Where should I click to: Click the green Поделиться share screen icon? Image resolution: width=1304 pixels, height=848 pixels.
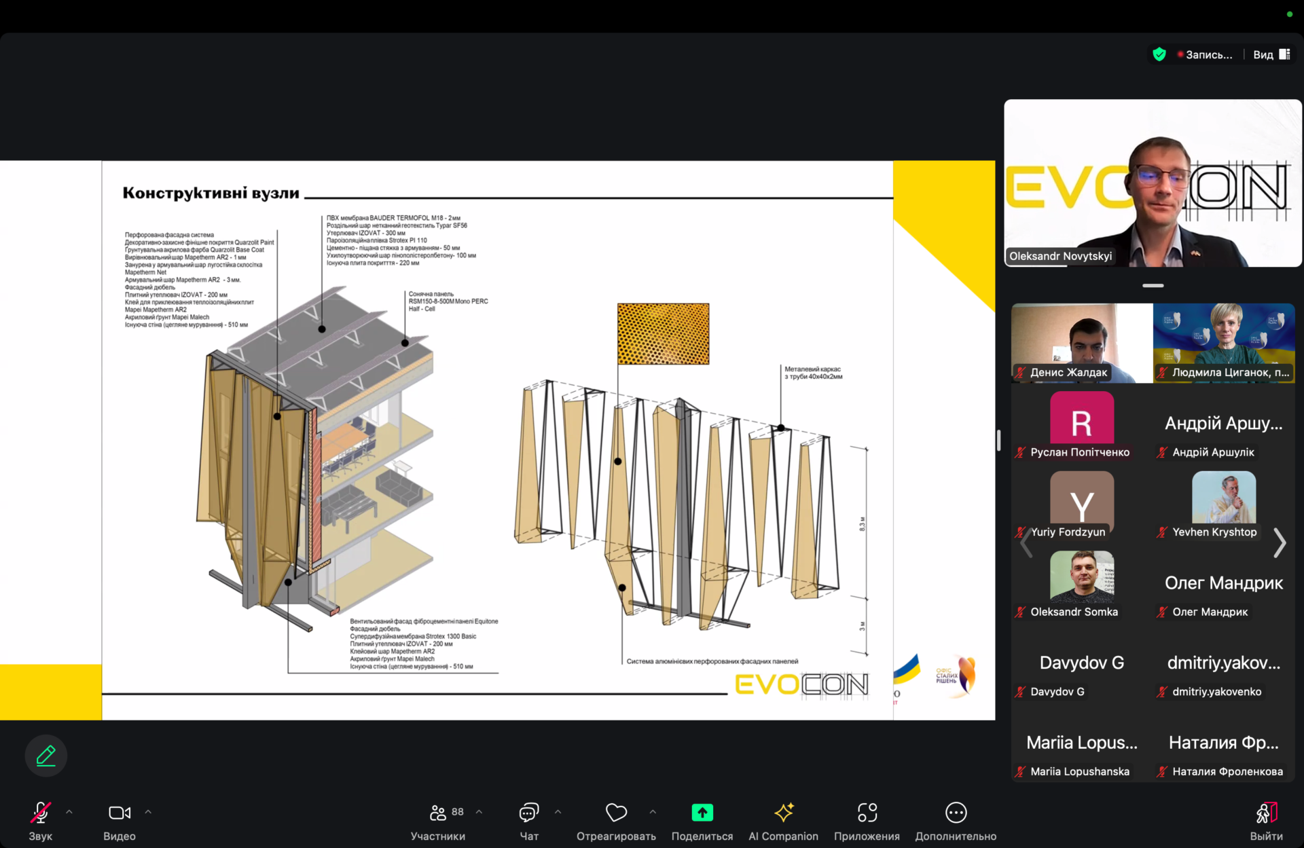tap(702, 813)
